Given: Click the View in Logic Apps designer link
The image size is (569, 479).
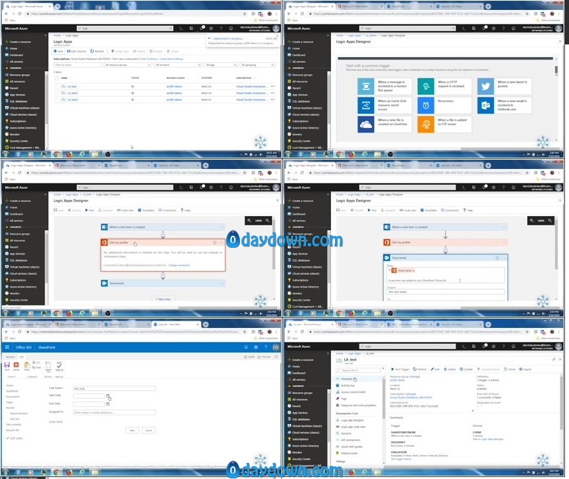Looking at the screenshot, I should click(x=487, y=439).
